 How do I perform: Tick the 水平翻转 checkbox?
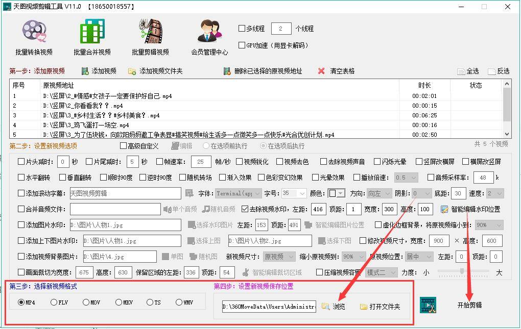21,178
